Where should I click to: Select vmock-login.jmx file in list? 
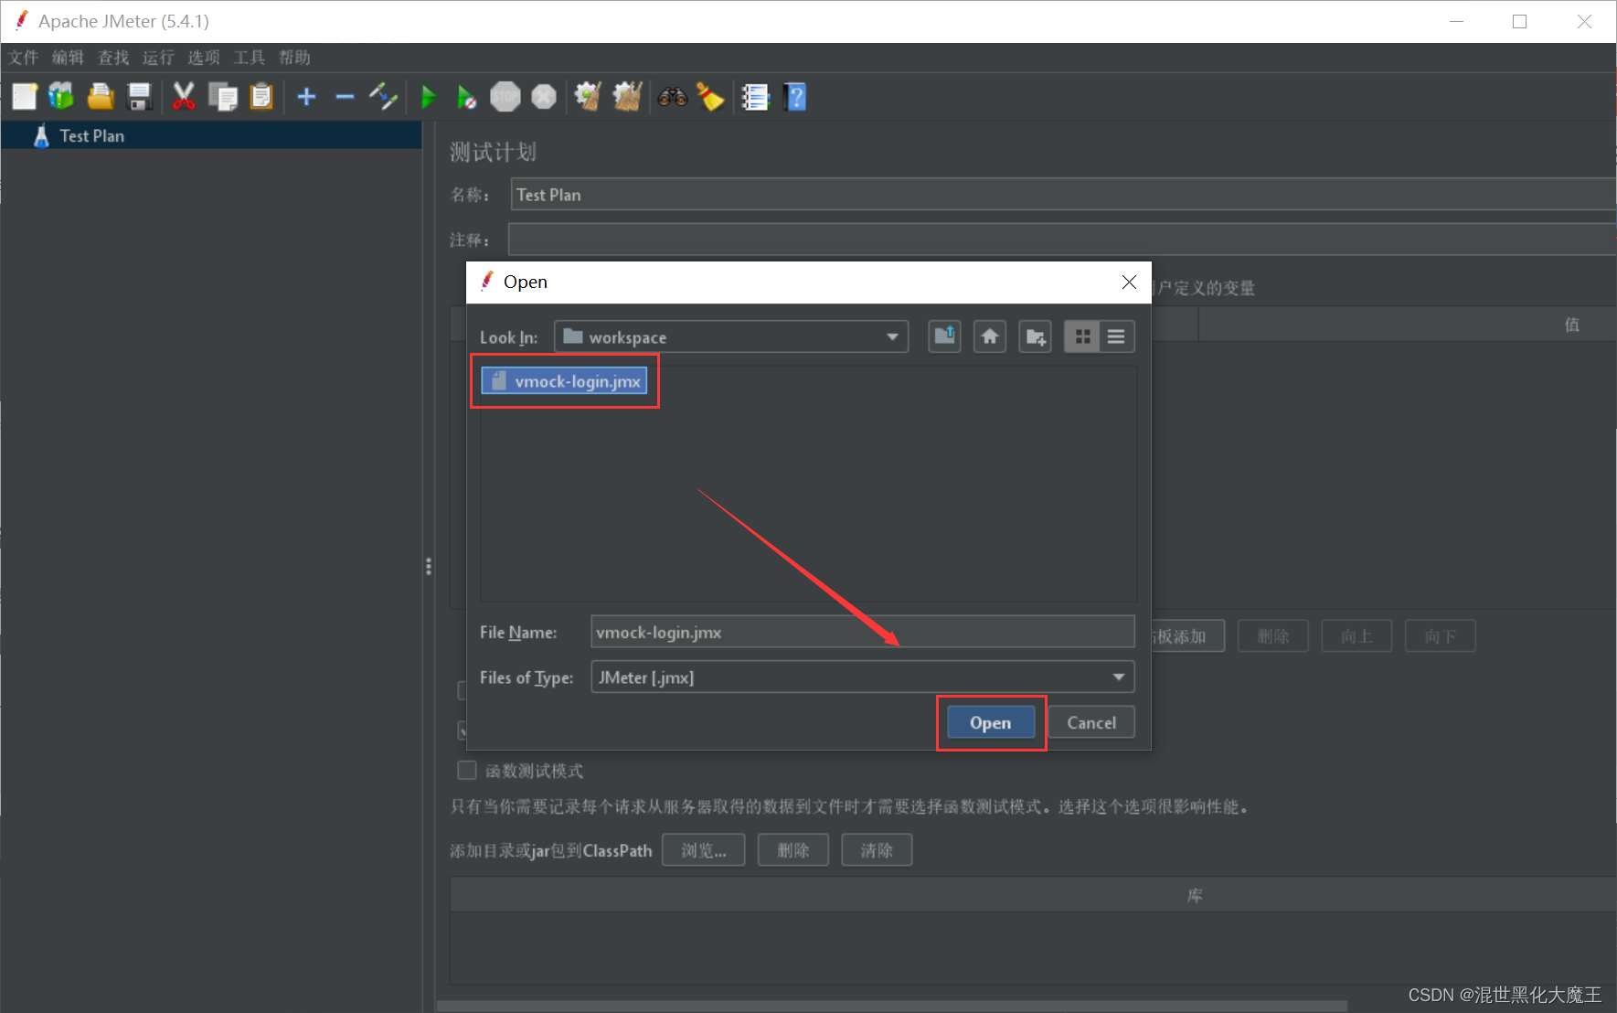point(565,381)
